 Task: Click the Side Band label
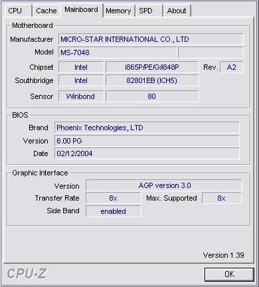tap(63, 211)
